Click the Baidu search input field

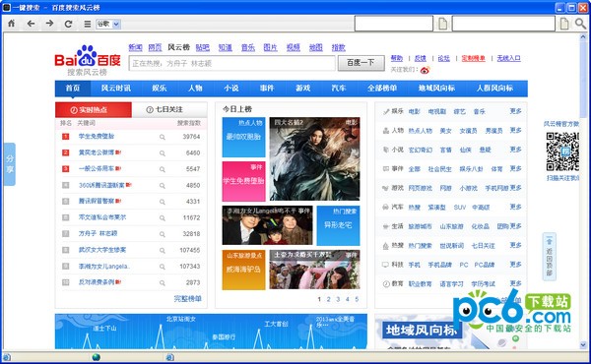click(x=231, y=63)
